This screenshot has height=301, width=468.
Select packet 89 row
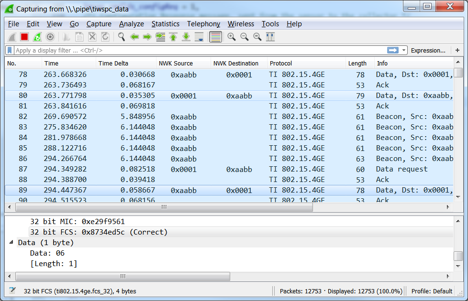(x=229, y=190)
